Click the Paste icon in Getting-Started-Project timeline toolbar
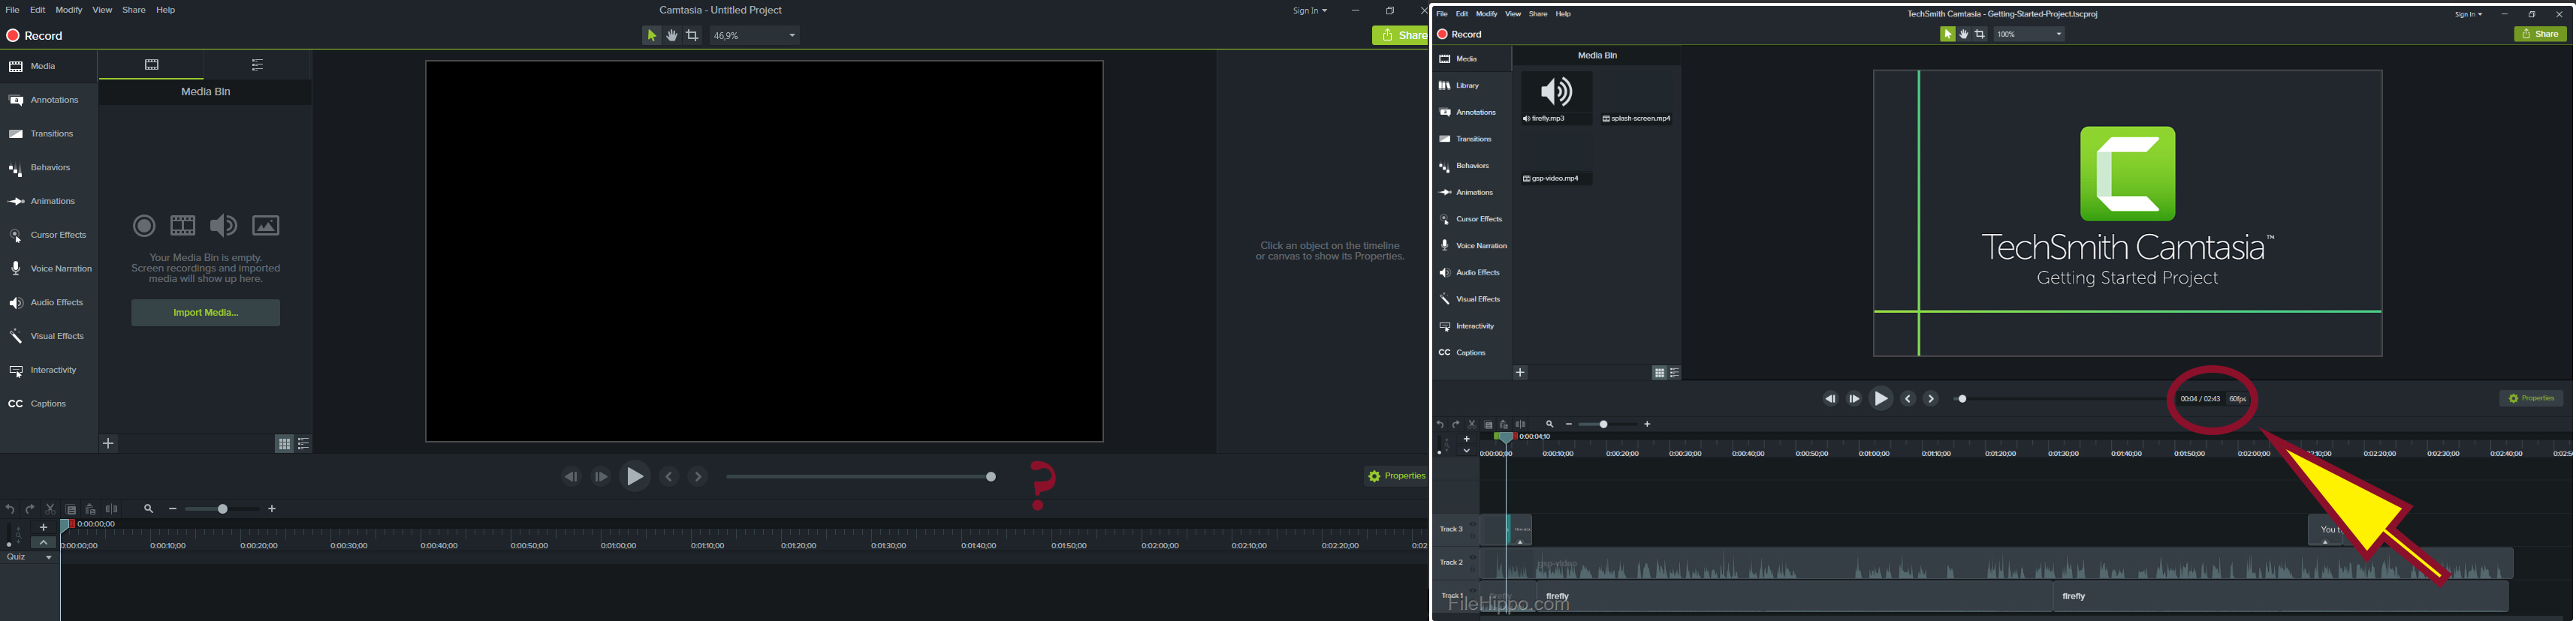2576x621 pixels. (x=1504, y=424)
